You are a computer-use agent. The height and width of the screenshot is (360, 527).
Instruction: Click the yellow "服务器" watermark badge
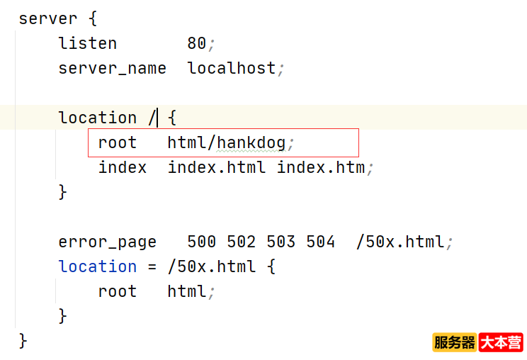tap(454, 343)
